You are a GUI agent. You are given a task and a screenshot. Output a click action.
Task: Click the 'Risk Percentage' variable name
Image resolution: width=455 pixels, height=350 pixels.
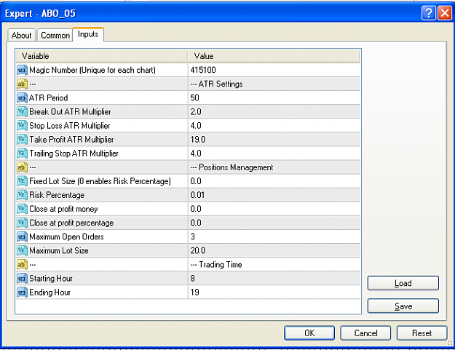[x=57, y=195]
